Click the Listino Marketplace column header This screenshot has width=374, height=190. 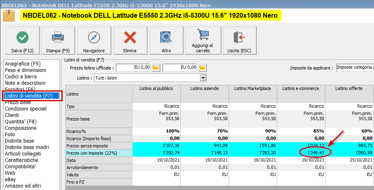pyautogui.click(x=253, y=94)
